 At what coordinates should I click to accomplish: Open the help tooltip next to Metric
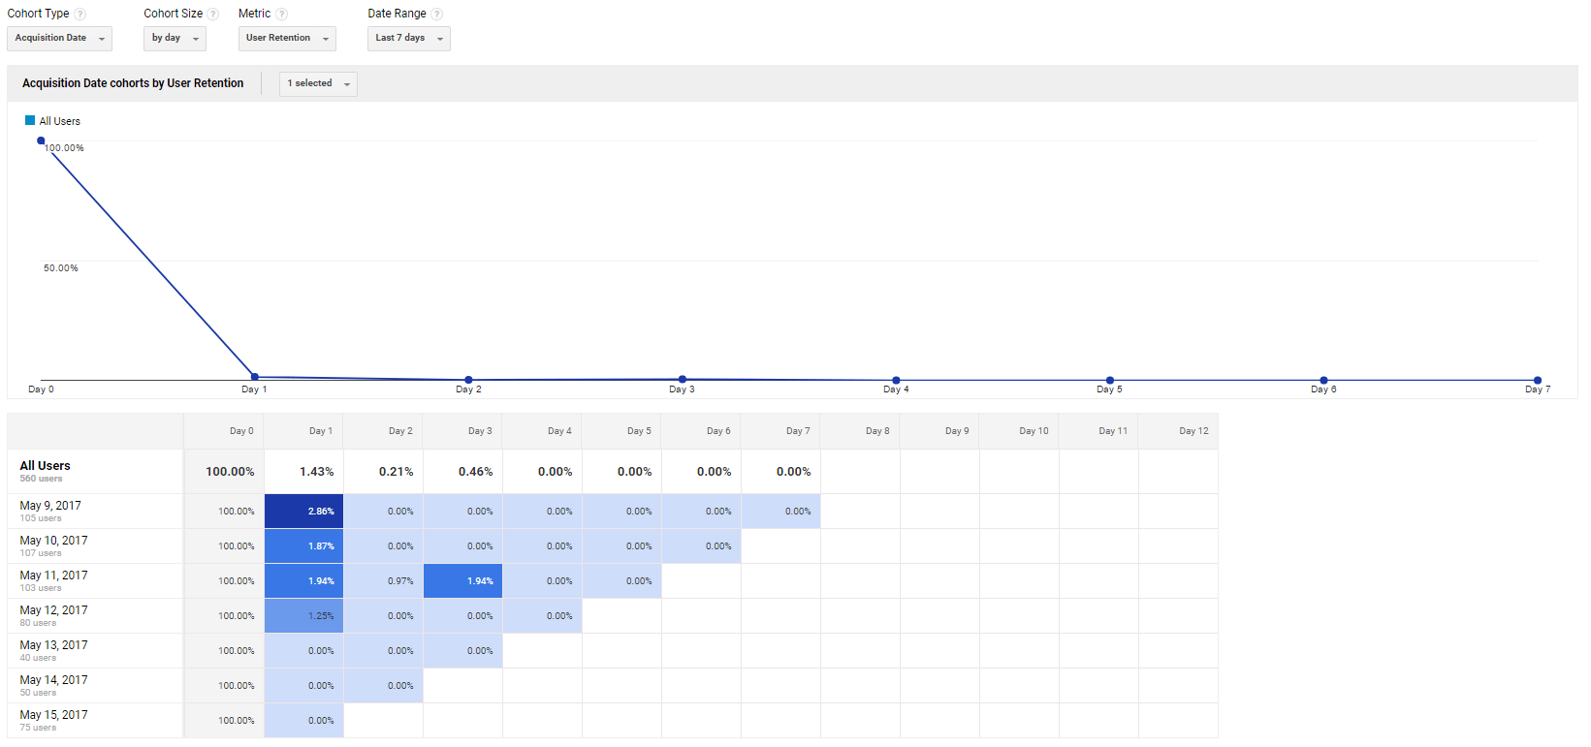pos(281,15)
